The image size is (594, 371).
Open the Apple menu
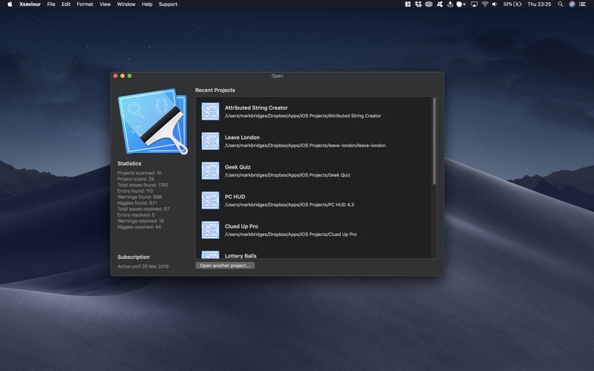(x=10, y=4)
